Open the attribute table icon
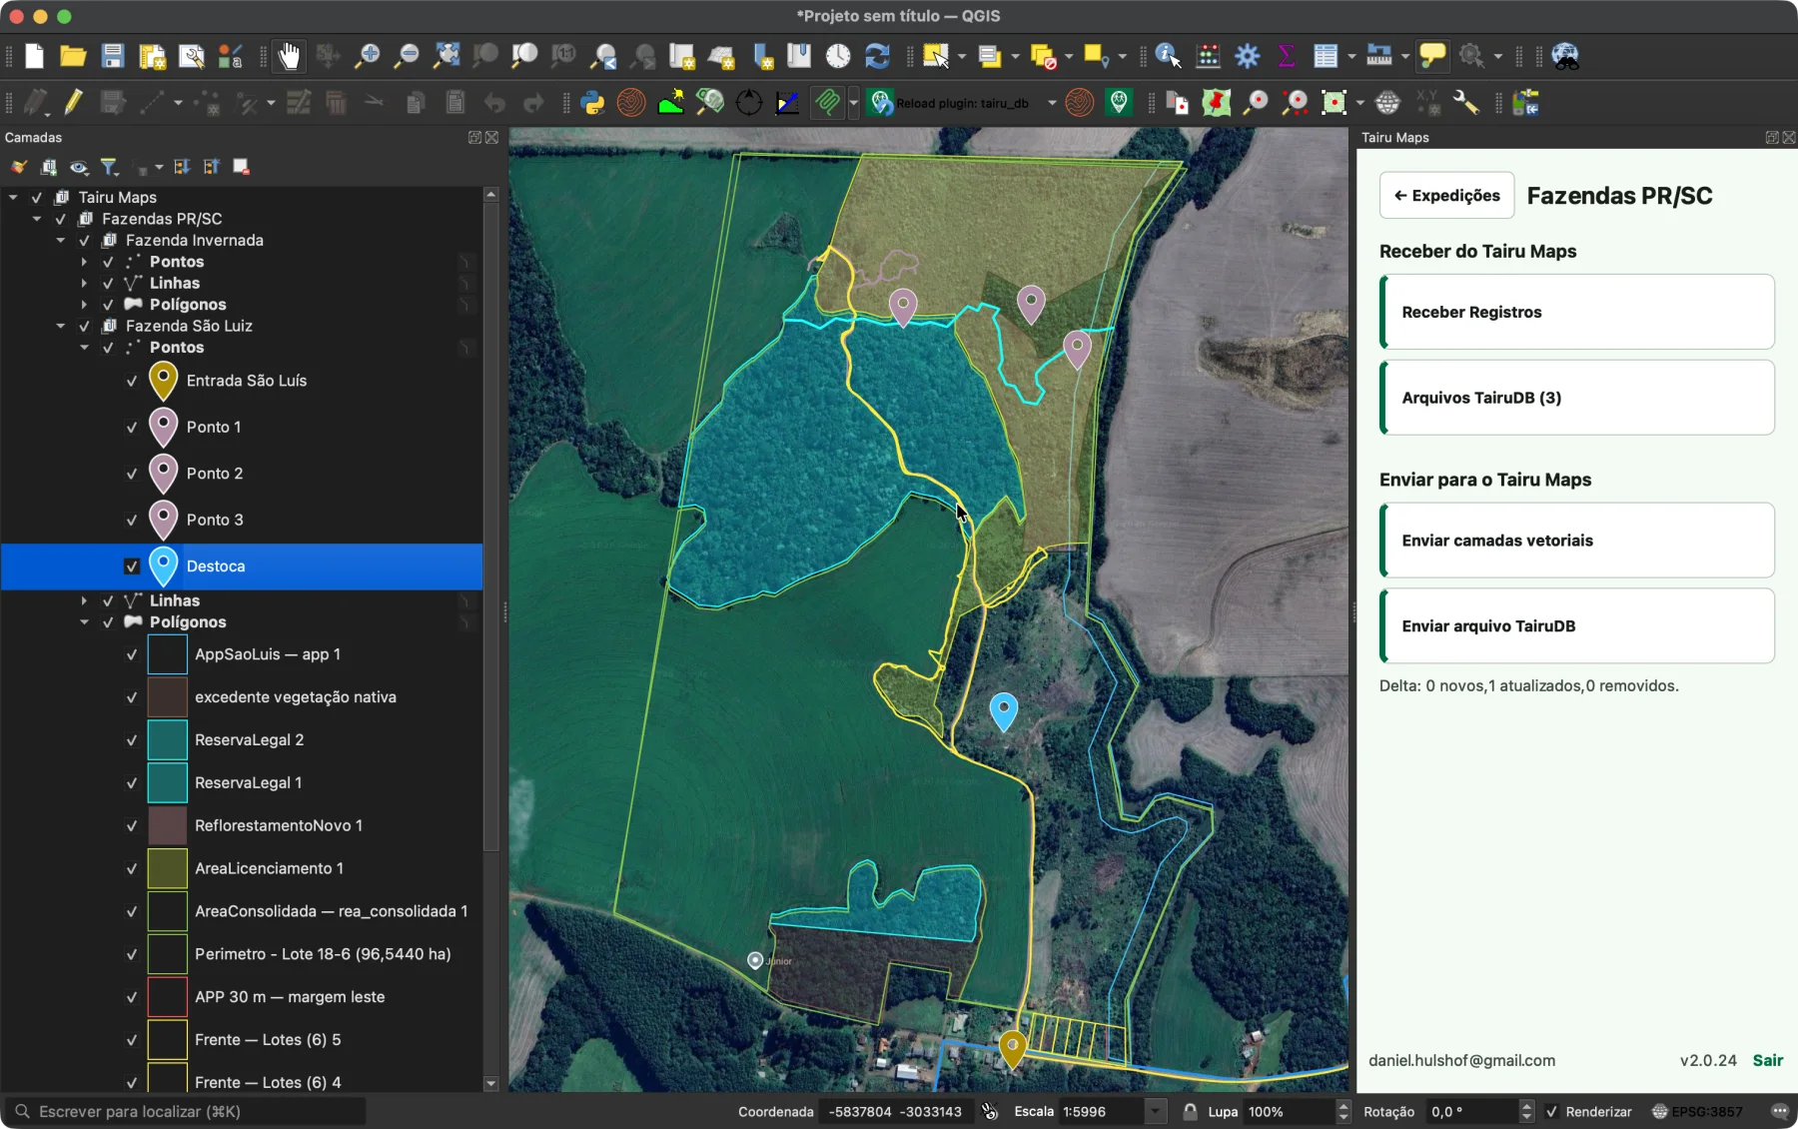 (1326, 56)
